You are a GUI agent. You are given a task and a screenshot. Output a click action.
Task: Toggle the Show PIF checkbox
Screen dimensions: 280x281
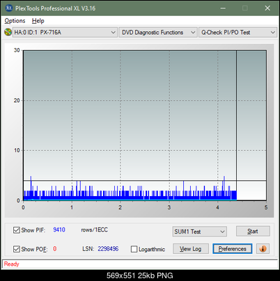[x=16, y=230]
